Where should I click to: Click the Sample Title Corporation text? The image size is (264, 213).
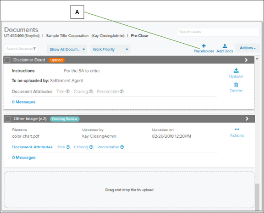(x=67, y=36)
